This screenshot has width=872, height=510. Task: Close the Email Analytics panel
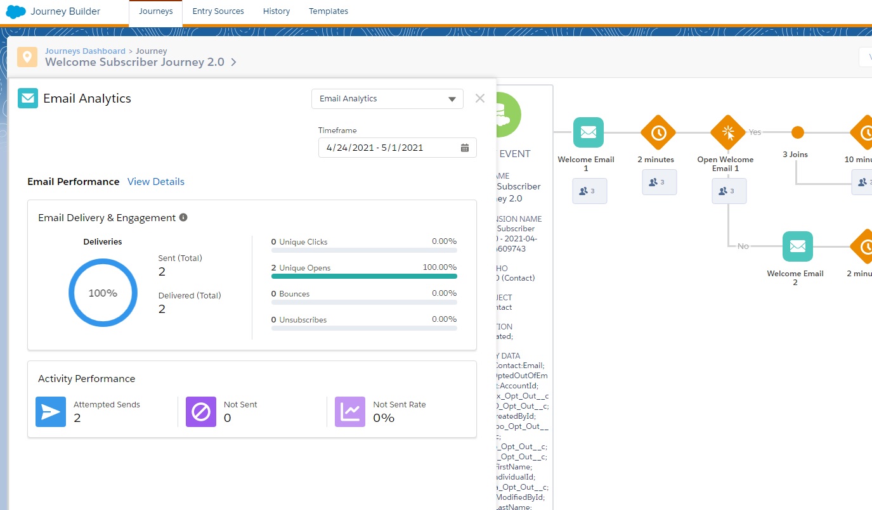tap(480, 98)
